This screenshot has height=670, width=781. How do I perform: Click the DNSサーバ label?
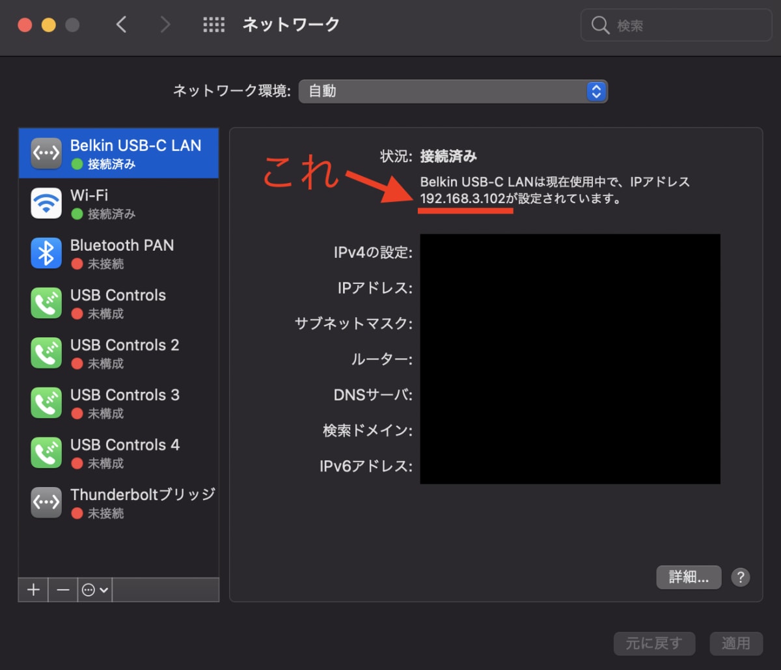click(373, 395)
